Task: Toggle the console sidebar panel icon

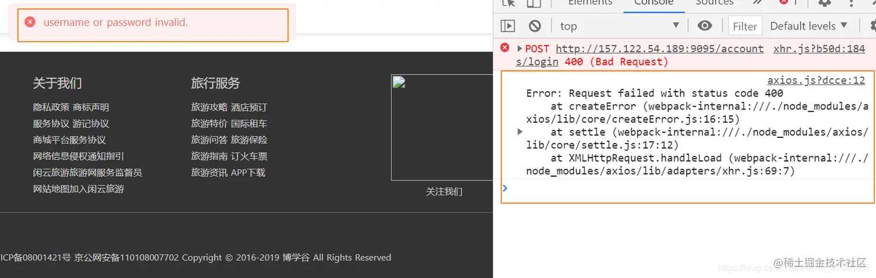Action: pos(508,25)
